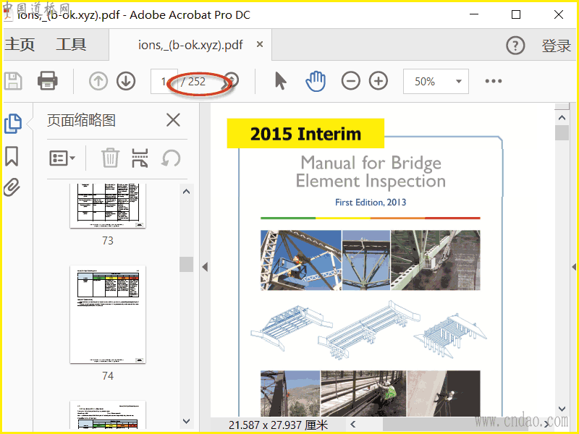
Task: Open the attachments paperclip panel
Action: click(x=12, y=187)
